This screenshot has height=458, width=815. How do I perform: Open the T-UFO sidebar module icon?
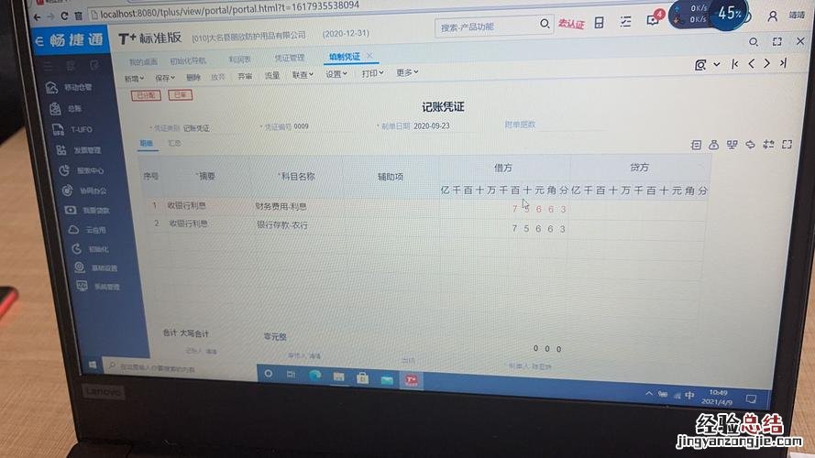(58, 129)
